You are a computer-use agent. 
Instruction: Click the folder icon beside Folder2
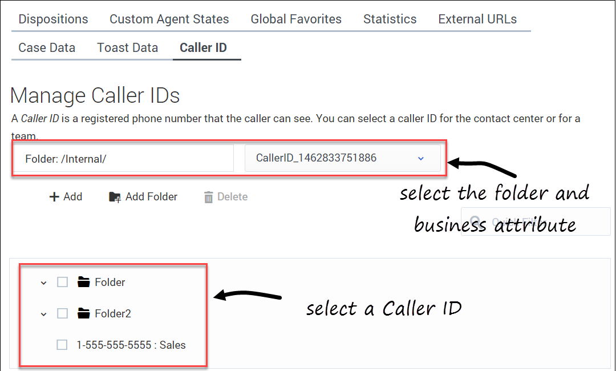84,313
